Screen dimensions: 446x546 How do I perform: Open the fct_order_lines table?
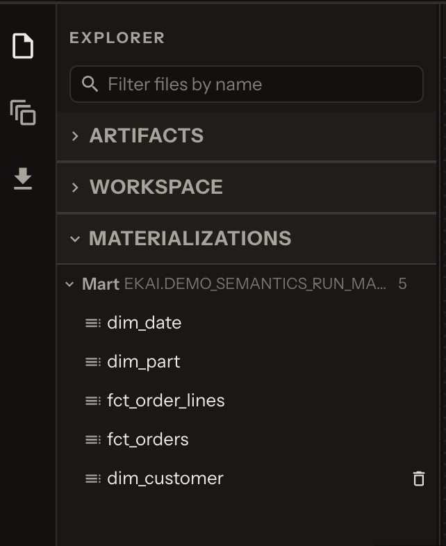[166, 400]
